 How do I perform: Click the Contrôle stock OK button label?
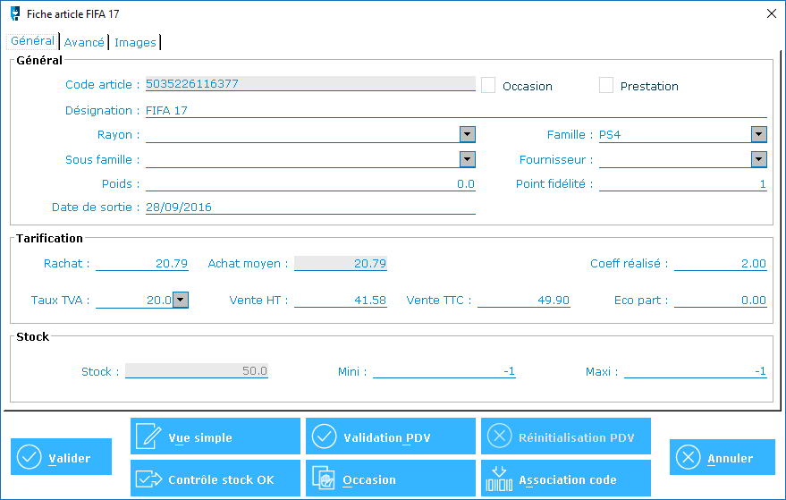pyautogui.click(x=221, y=479)
